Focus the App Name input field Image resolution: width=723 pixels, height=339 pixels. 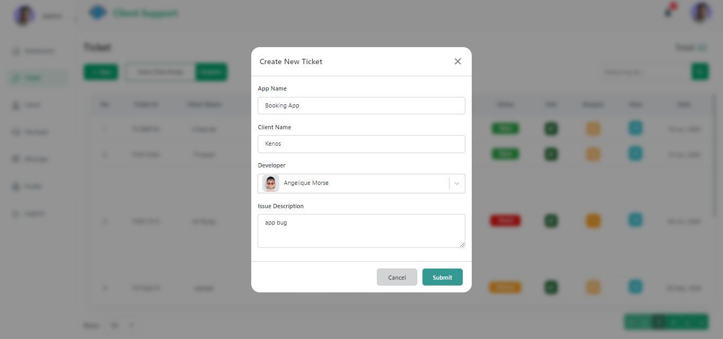pos(361,105)
